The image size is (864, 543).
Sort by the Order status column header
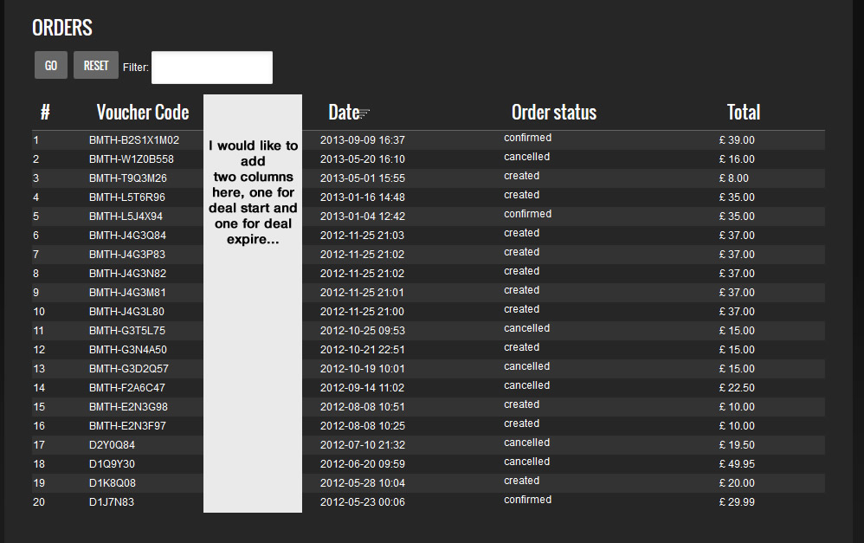coord(554,112)
